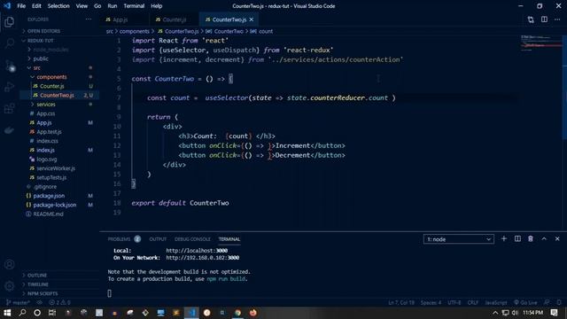
Task: Click the cursor position Ln 7, Col 19
Action: pyautogui.click(x=401, y=302)
